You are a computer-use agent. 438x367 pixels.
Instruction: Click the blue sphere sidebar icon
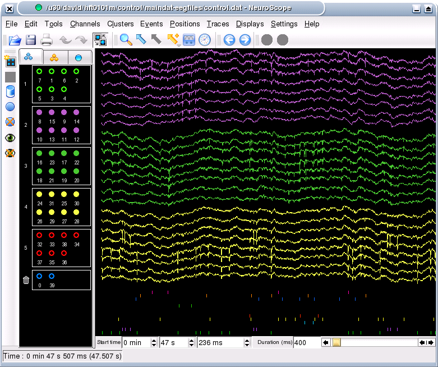pos(10,107)
